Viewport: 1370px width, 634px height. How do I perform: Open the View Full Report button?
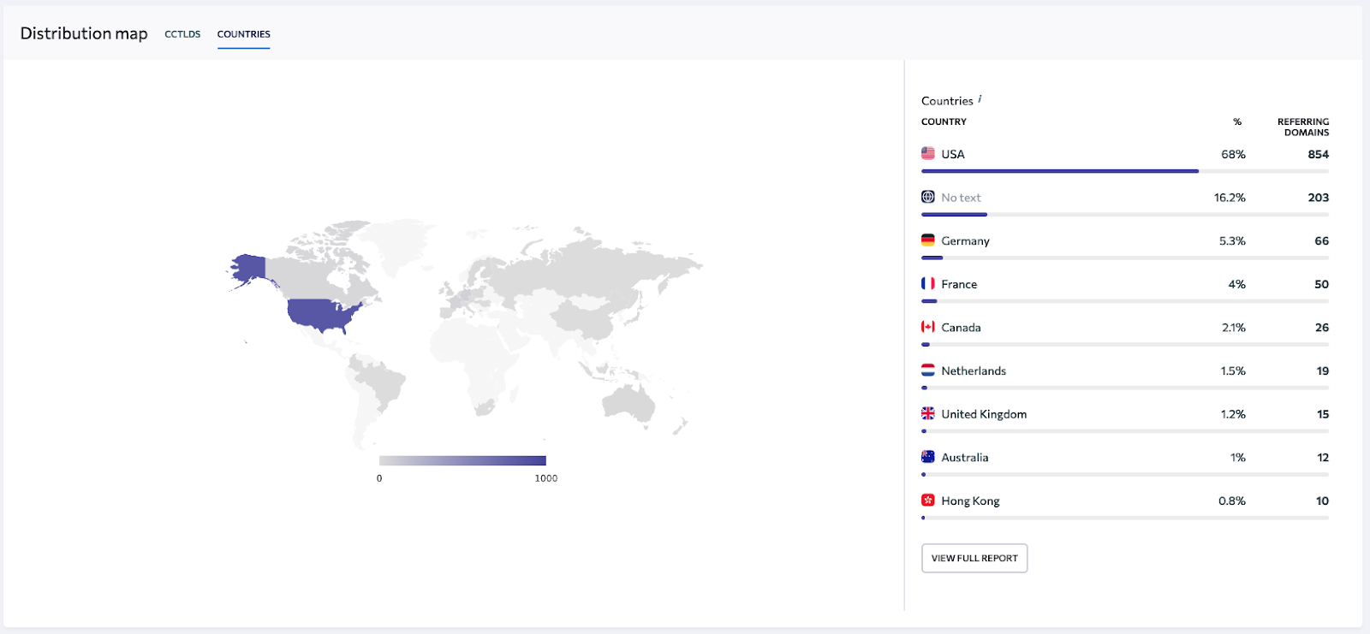974,558
